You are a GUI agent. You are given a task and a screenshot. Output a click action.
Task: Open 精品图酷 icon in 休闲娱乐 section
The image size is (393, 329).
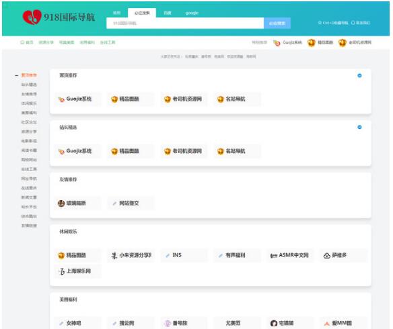pos(61,256)
